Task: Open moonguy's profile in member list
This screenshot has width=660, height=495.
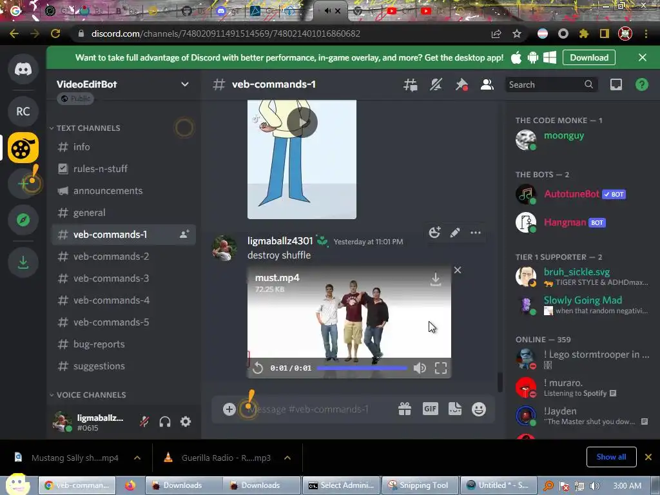Action: coord(582,140)
